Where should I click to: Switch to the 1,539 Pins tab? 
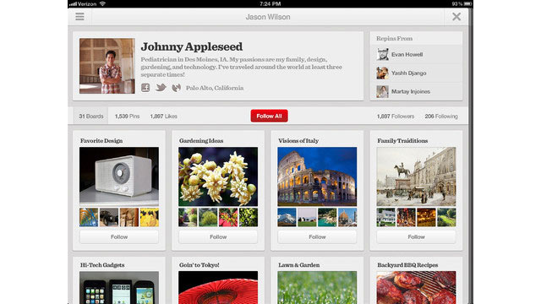tap(127, 117)
